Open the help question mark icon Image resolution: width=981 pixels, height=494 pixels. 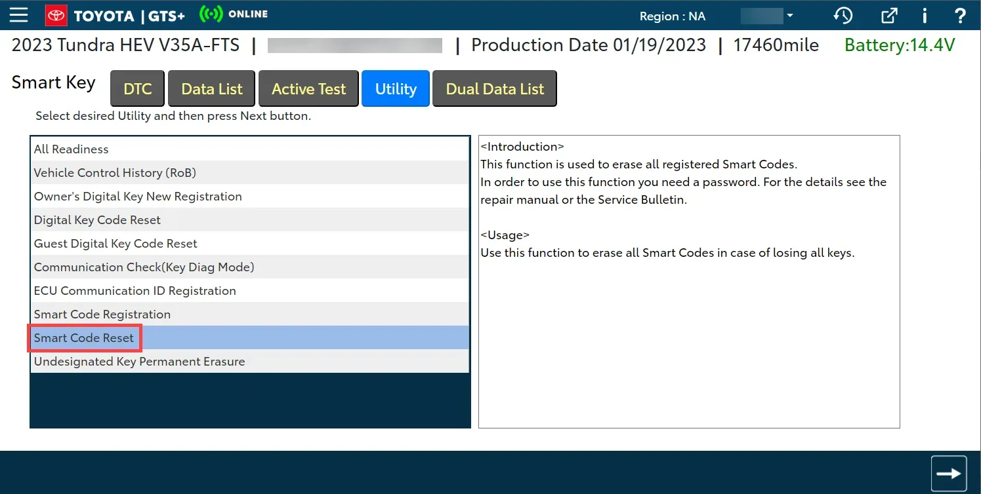959,15
